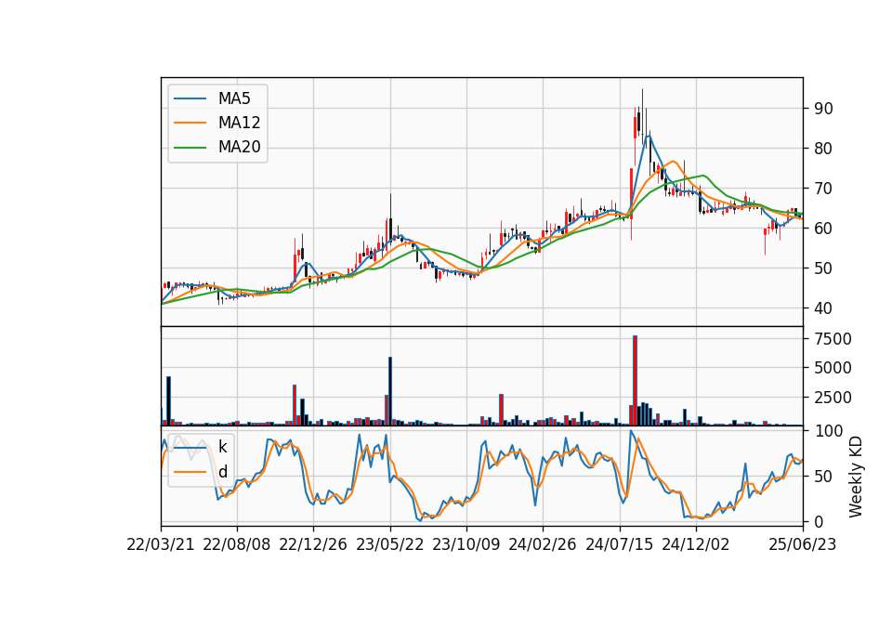892x641 pixels.
Task: Click the blue MA5 legend line sample
Action: 190,98
